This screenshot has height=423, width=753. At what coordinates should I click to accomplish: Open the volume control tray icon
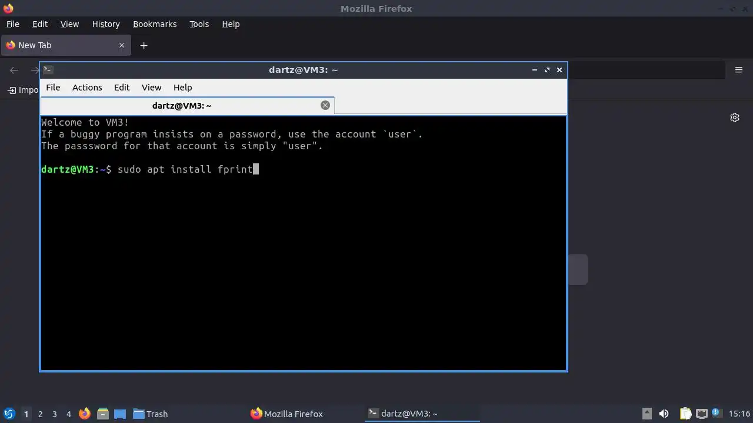664,414
